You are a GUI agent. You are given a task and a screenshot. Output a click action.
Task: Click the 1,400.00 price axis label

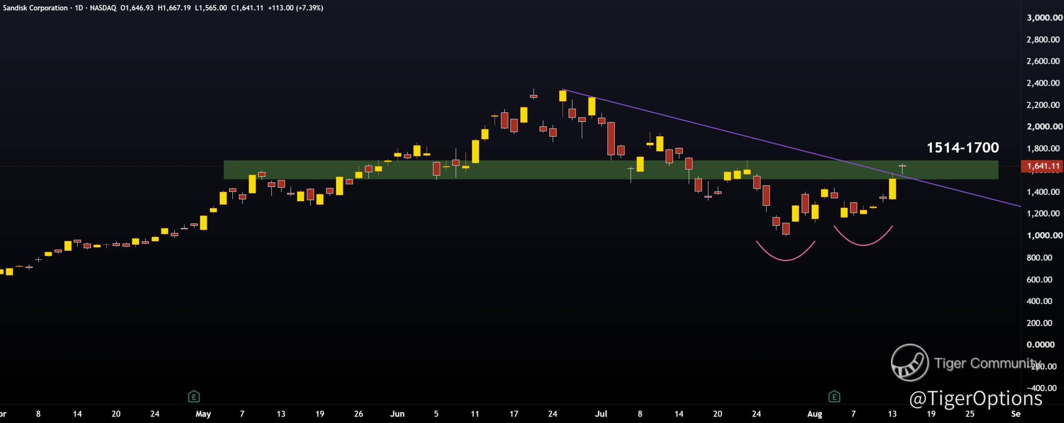tap(1043, 192)
